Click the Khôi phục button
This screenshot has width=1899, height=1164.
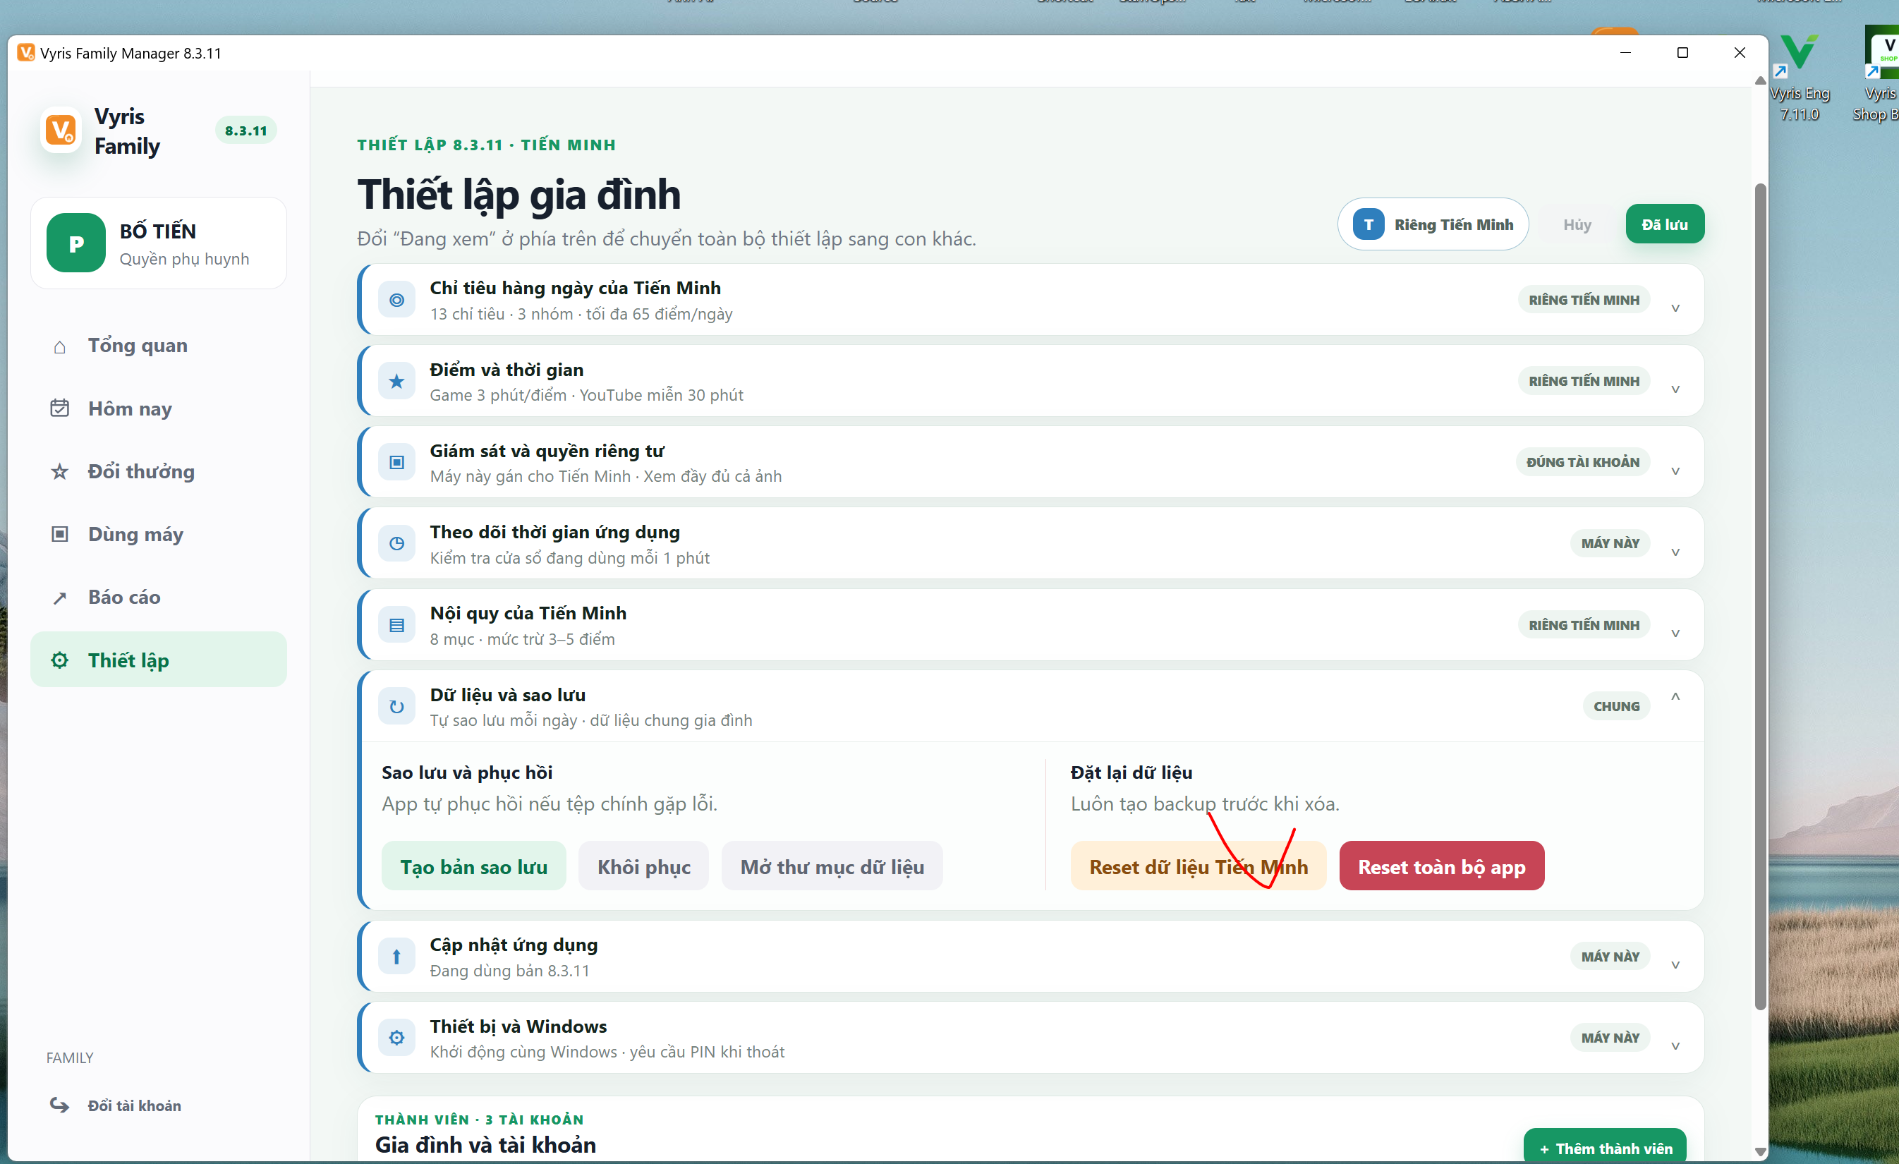643,866
